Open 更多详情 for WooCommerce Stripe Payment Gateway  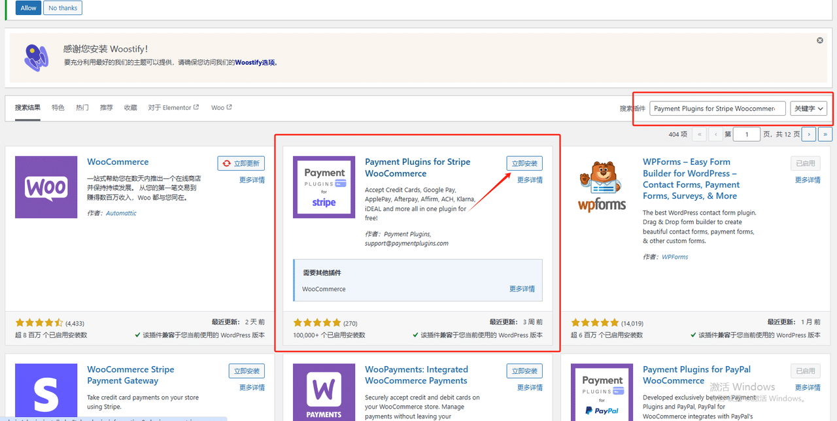click(252, 388)
